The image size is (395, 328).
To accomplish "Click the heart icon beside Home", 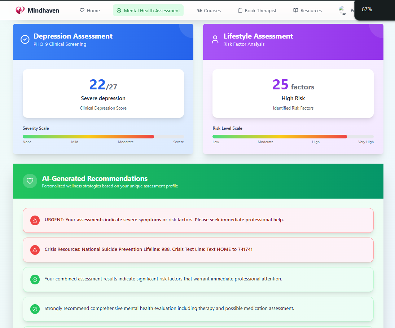I will tap(82, 10).
